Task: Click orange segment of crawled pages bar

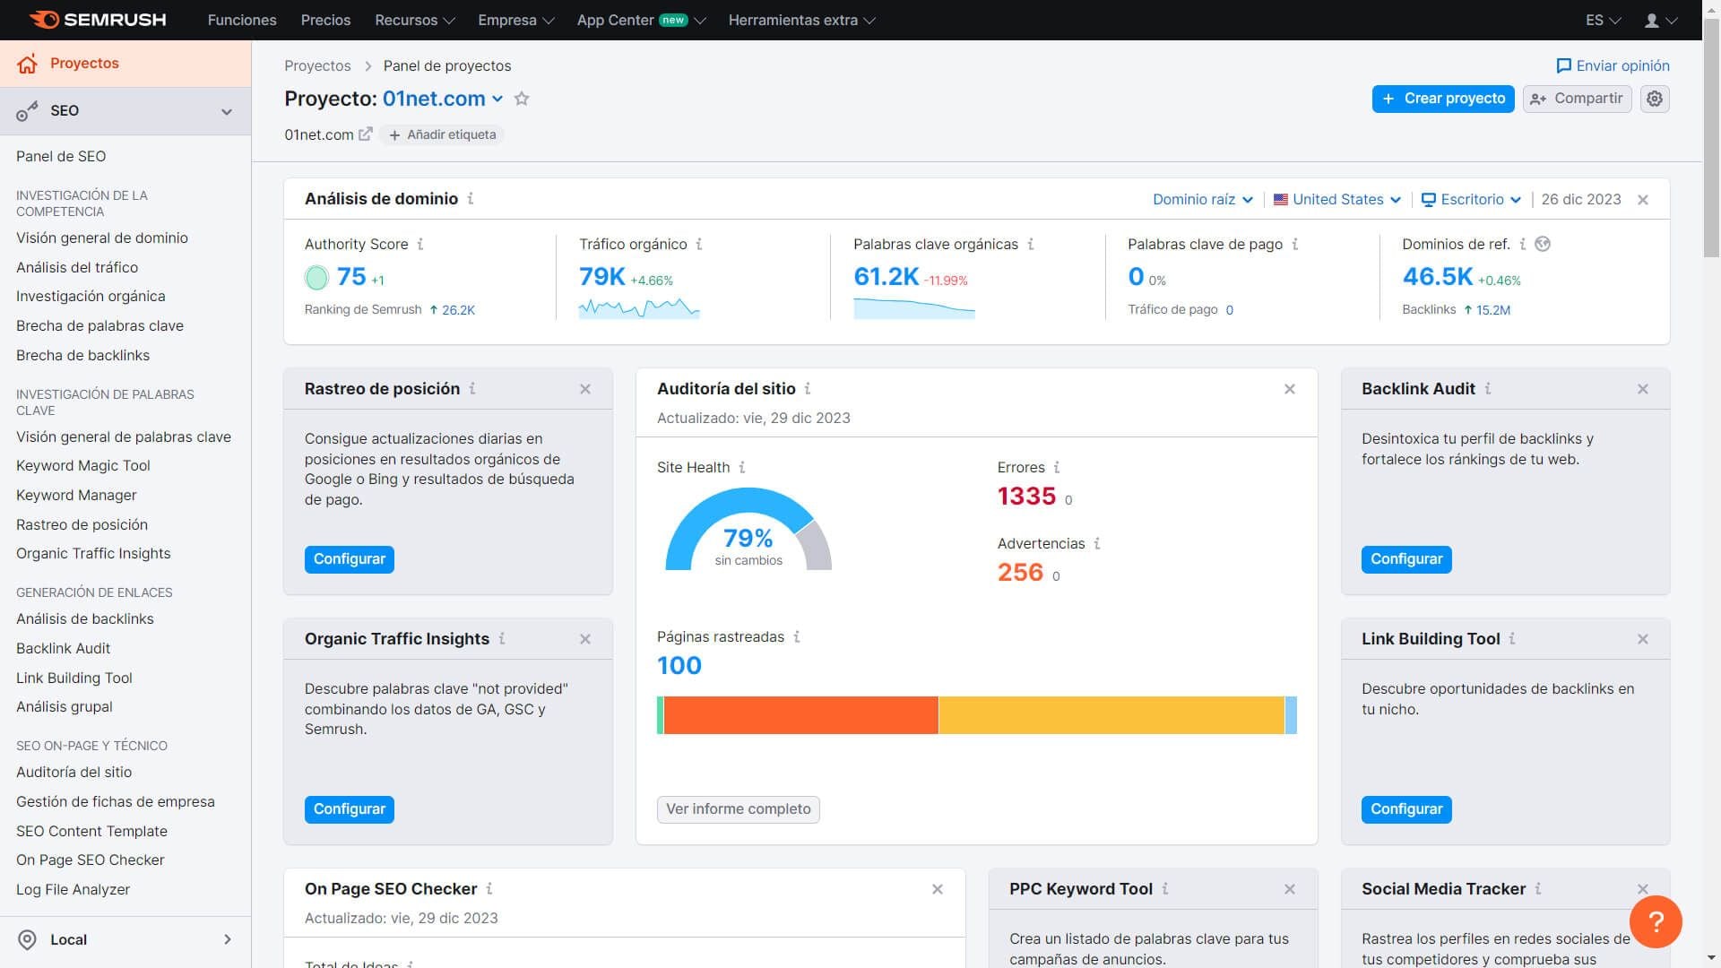Action: pyautogui.click(x=801, y=715)
